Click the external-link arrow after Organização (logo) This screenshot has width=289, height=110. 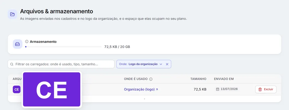point(157,89)
